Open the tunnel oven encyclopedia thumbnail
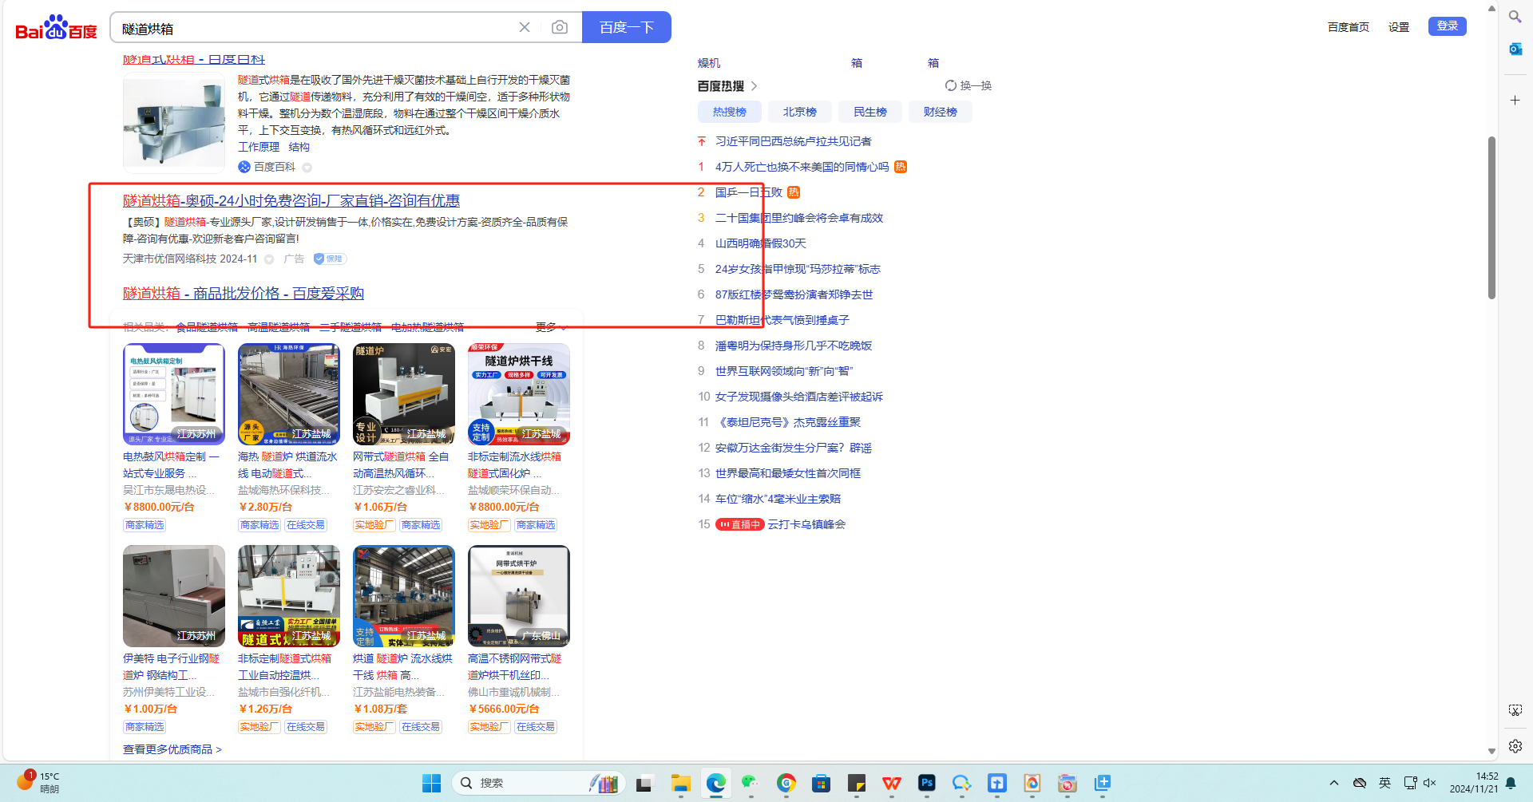The image size is (1533, 802). click(x=174, y=123)
